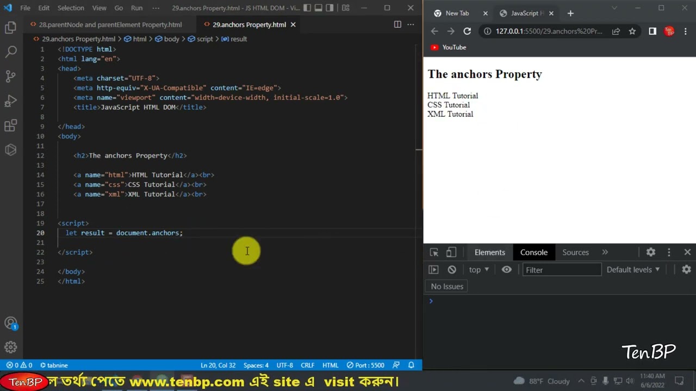The height and width of the screenshot is (391, 696).
Task: Reload the page in Chrome
Action: coord(467,31)
